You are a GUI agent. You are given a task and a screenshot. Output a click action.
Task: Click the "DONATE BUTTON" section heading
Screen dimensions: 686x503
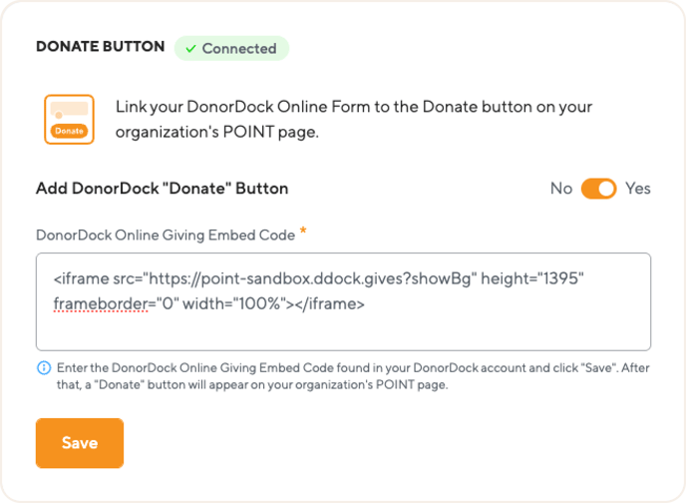pyautogui.click(x=100, y=48)
